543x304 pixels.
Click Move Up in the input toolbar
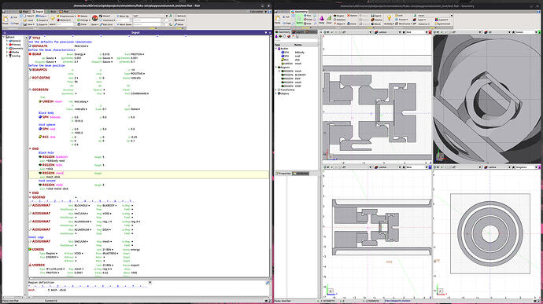[123, 16]
